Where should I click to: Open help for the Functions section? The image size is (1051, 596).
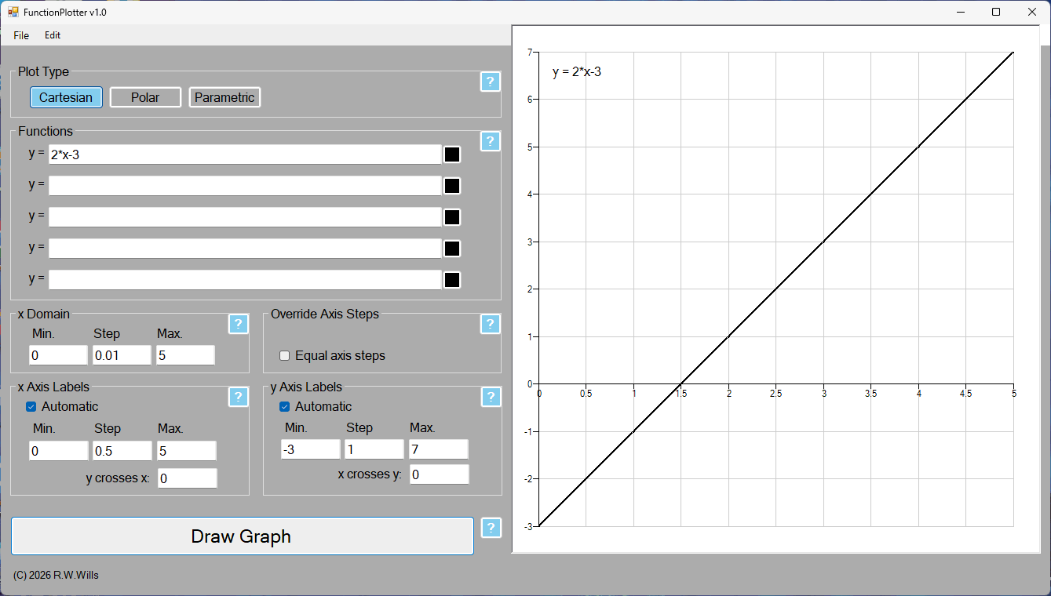[490, 141]
